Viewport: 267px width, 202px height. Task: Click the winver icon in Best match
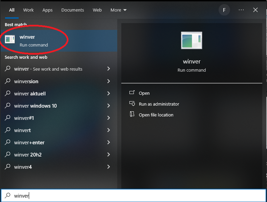10,39
